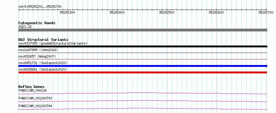Screen dimensions: 276x113
Task: Click the left arrowhead of the ruler
Action: click(19, 10)
